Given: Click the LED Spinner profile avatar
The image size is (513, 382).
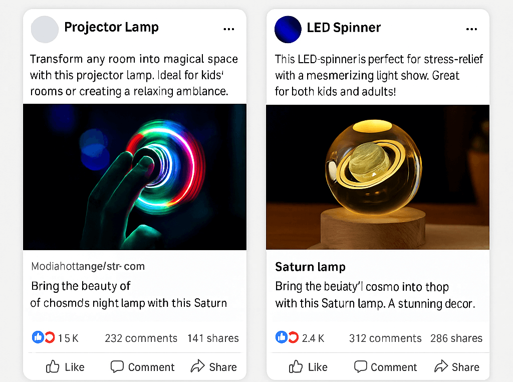Looking at the screenshot, I should [x=288, y=29].
